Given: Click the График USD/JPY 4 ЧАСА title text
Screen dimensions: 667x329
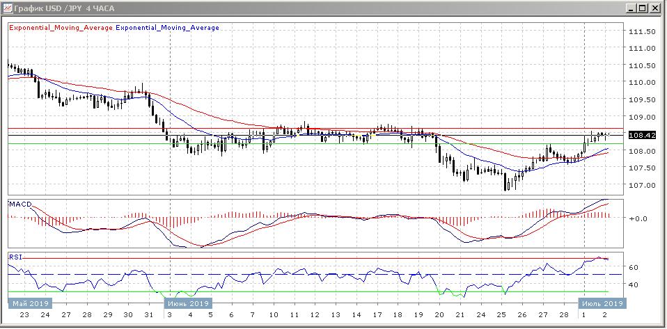Looking at the screenshot, I should tap(58, 8).
